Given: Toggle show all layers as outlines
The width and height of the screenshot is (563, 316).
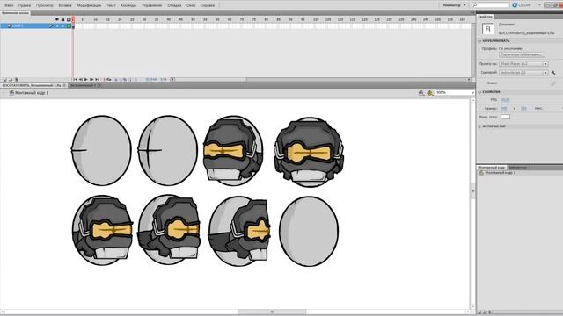Looking at the screenshot, I should [x=69, y=19].
